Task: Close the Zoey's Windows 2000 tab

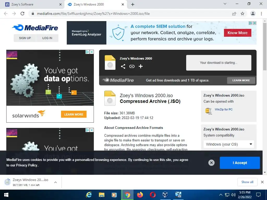Action: click(123, 4)
